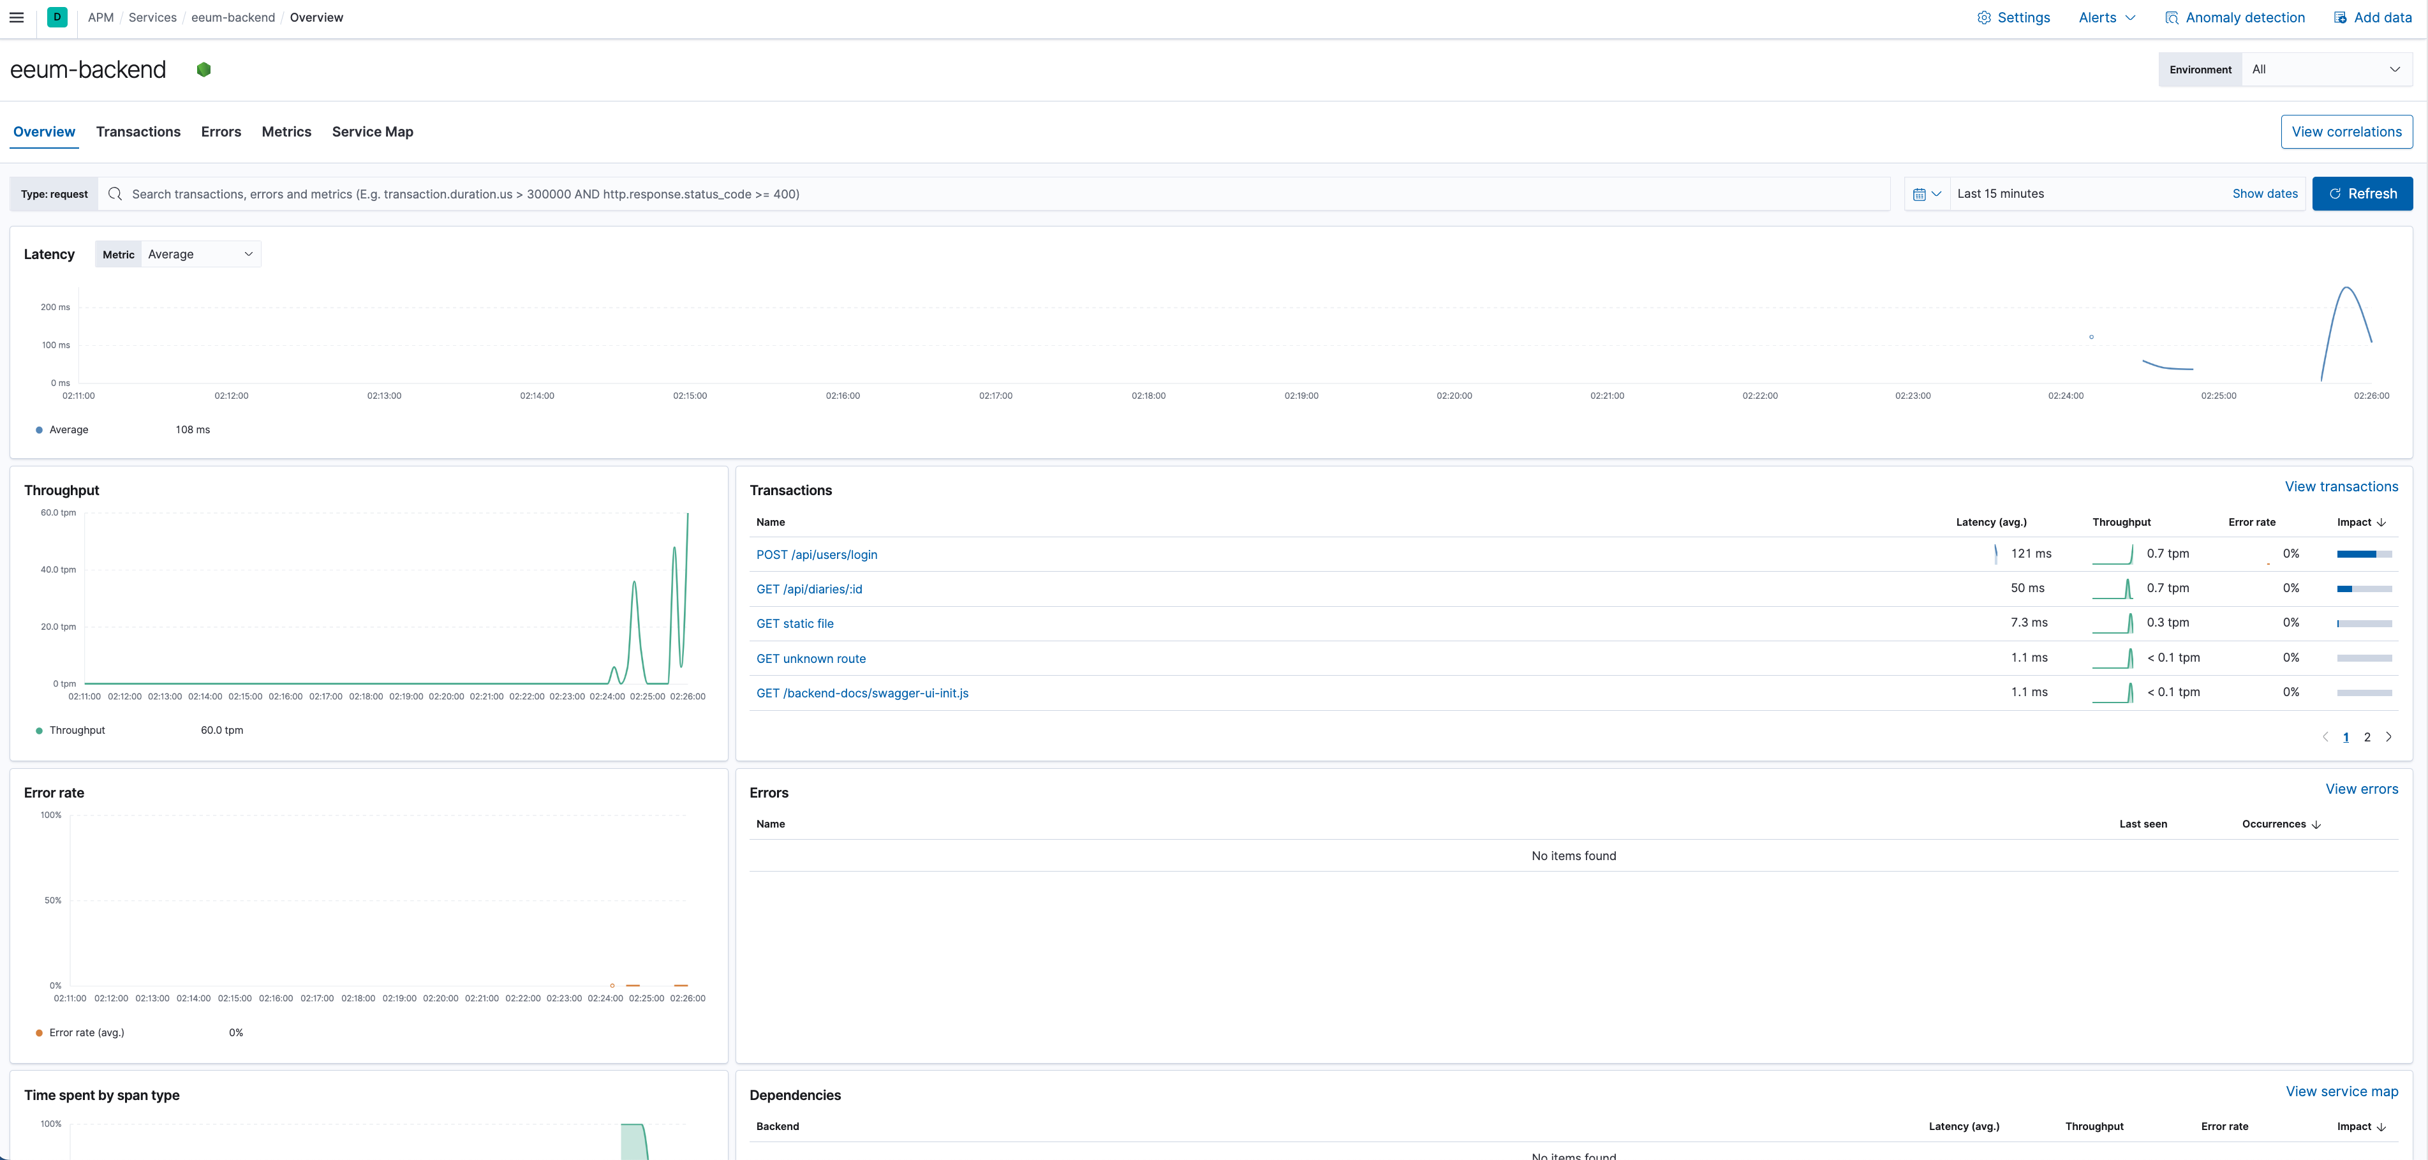Image resolution: width=2428 pixels, height=1160 pixels.
Task: Go to next transactions page arrow
Action: tap(2388, 736)
